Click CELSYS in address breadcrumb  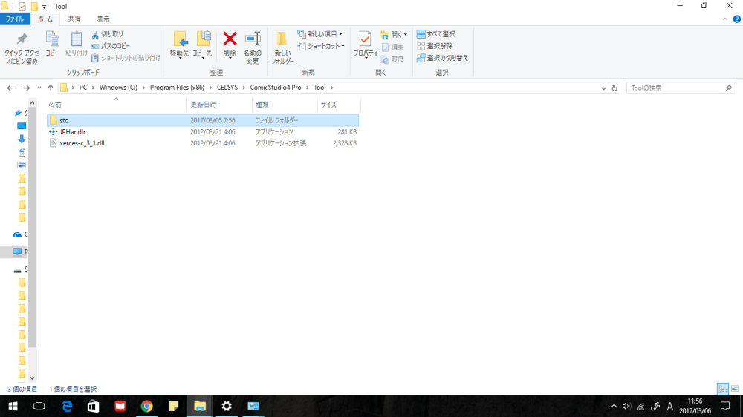227,88
